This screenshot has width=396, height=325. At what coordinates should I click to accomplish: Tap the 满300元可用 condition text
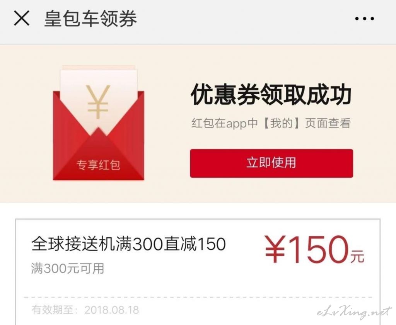pos(68,268)
